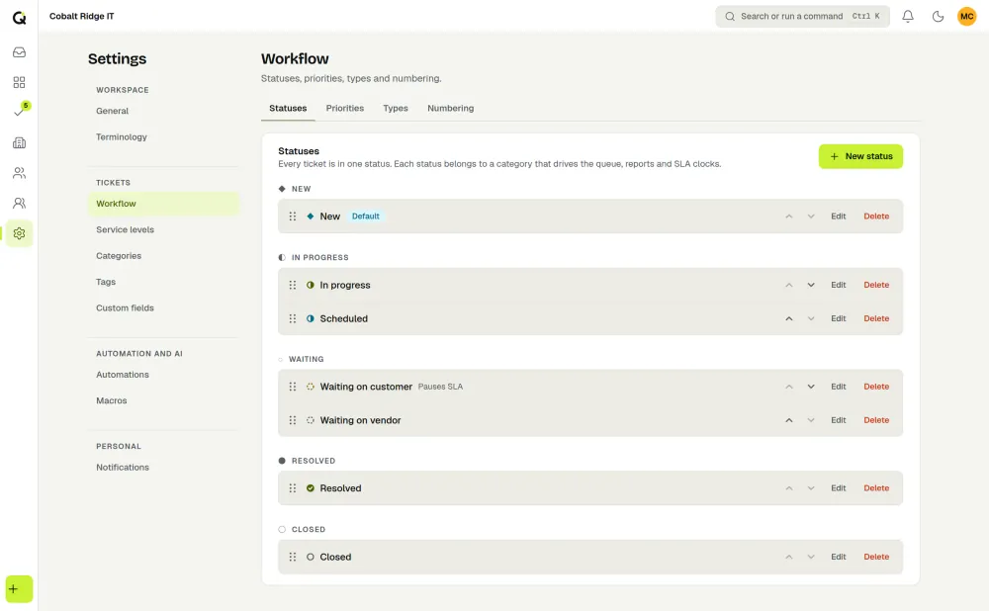Move Waiting on customer up
The width and height of the screenshot is (989, 611).
789,387
